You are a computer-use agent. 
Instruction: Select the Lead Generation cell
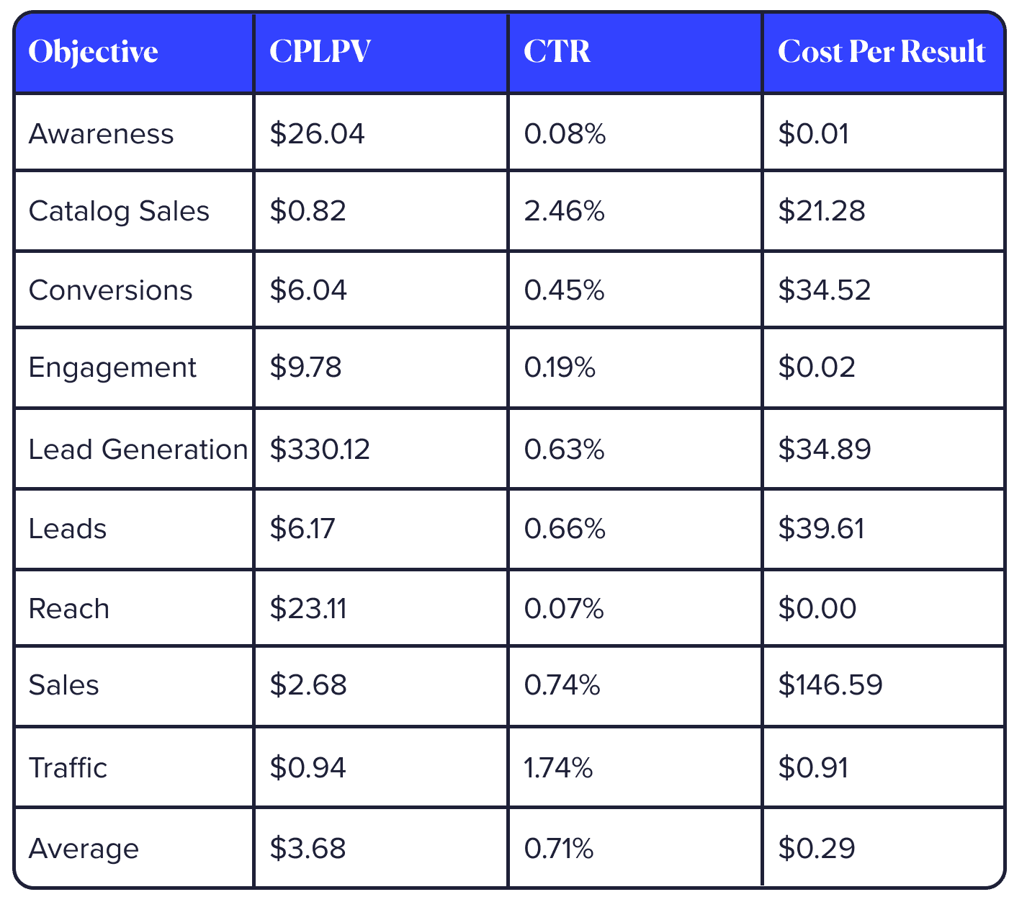(138, 450)
